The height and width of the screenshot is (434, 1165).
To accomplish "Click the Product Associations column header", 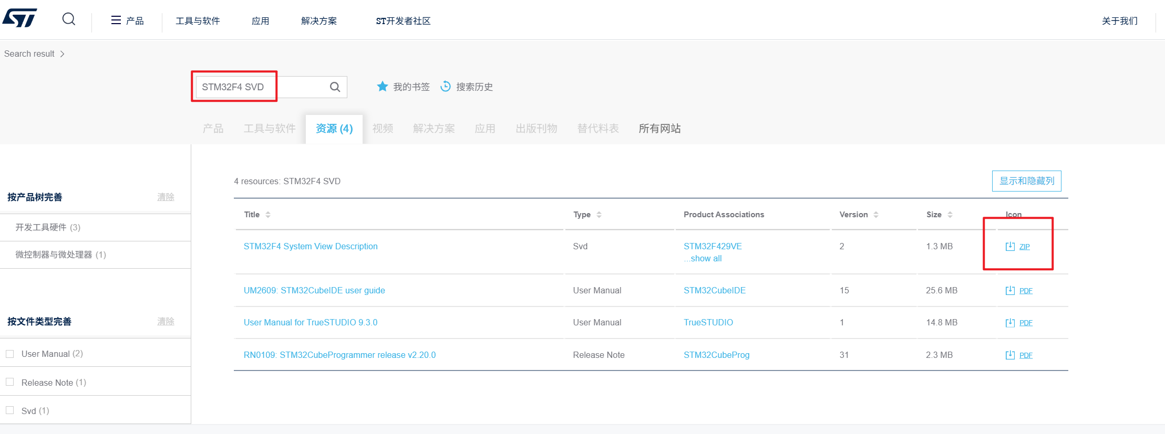I will [x=724, y=215].
